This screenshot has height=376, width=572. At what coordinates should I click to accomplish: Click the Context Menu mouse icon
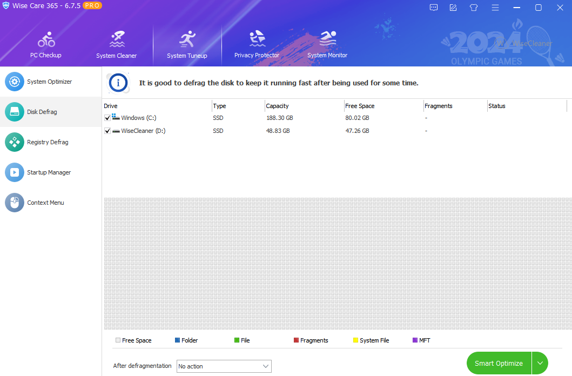click(15, 203)
